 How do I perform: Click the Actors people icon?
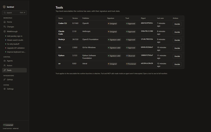4,65
